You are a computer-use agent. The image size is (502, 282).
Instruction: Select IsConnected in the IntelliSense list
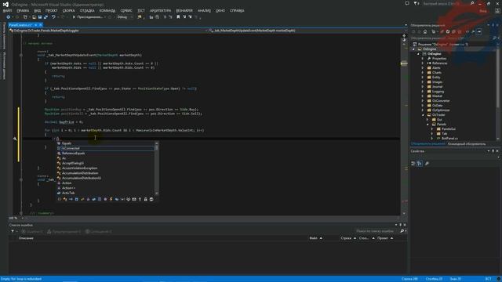coord(105,148)
